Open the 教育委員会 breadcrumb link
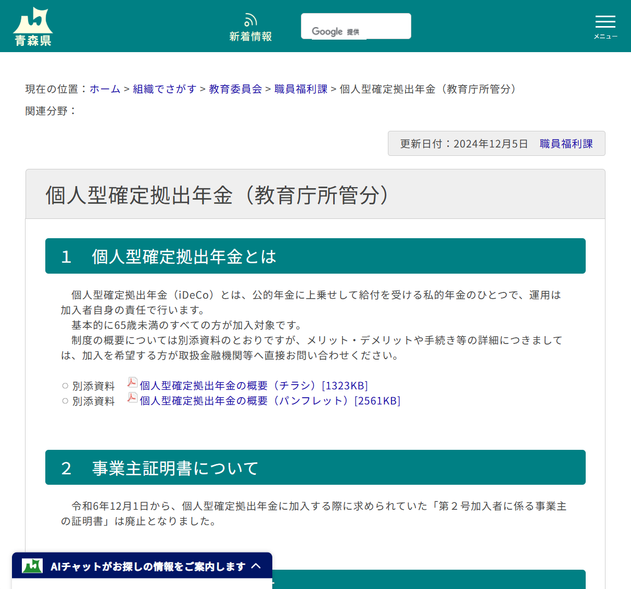The height and width of the screenshot is (589, 631). (235, 89)
